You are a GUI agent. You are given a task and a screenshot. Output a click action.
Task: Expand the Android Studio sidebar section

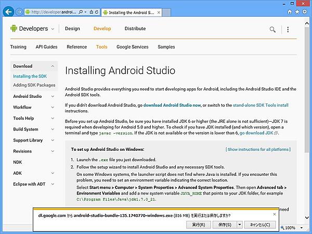coord(53,97)
